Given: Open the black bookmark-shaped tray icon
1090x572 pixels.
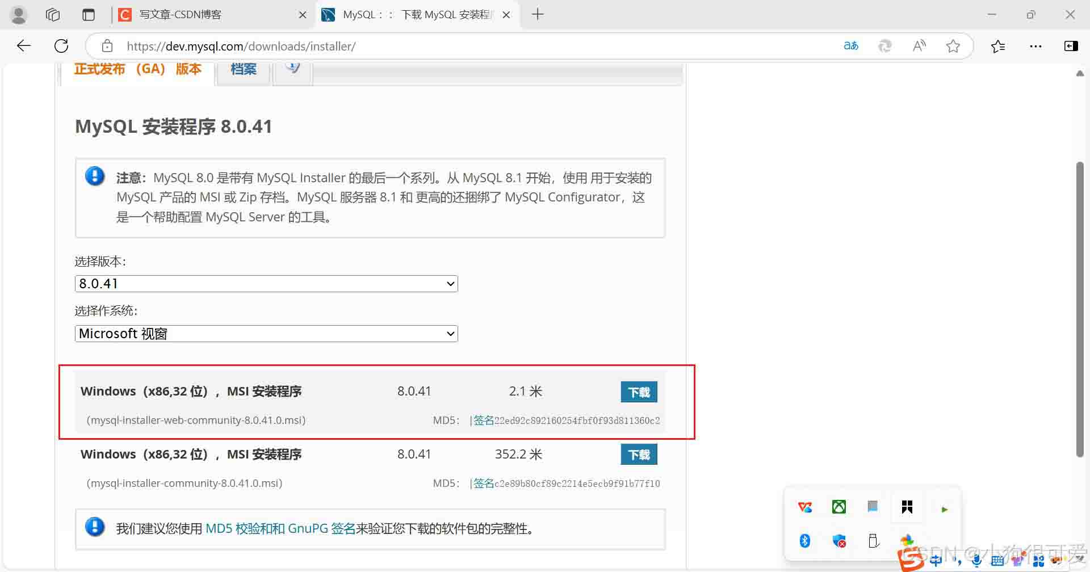Looking at the screenshot, I should [x=907, y=507].
